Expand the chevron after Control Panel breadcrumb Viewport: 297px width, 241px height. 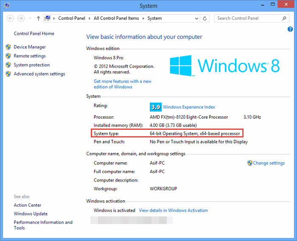(x=90, y=18)
